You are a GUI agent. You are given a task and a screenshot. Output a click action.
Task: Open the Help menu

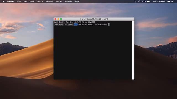(x=77, y=2)
